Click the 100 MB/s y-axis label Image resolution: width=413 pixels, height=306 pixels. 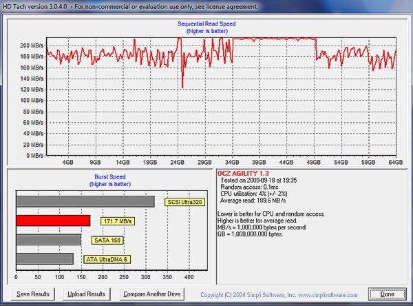(x=32, y=100)
